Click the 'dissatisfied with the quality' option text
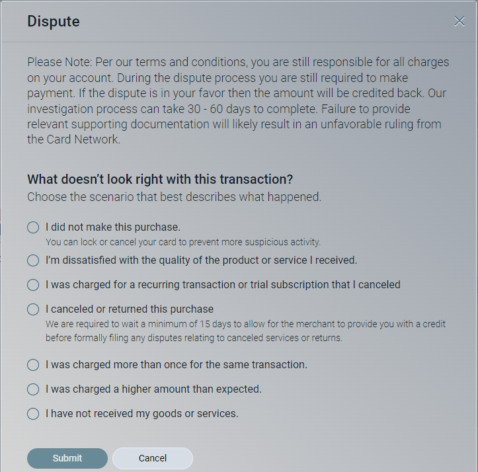 (201, 260)
